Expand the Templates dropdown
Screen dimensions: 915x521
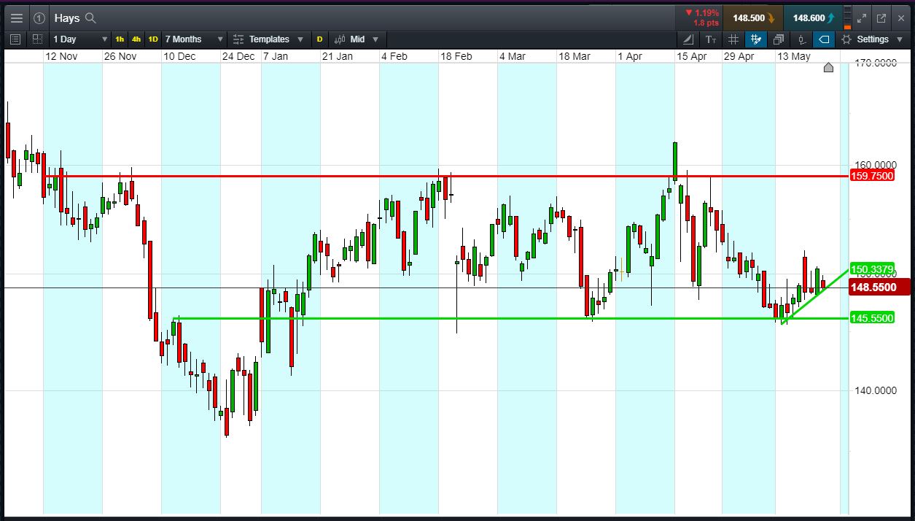302,39
